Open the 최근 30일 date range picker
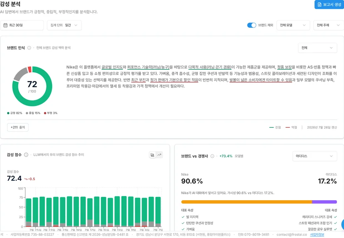This screenshot has height=238, width=344. click(22, 25)
